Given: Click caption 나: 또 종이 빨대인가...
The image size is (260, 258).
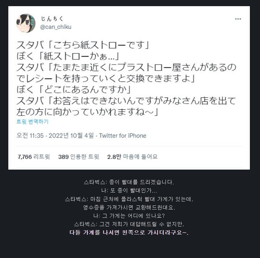Looking at the screenshot, I should click(x=129, y=191).
